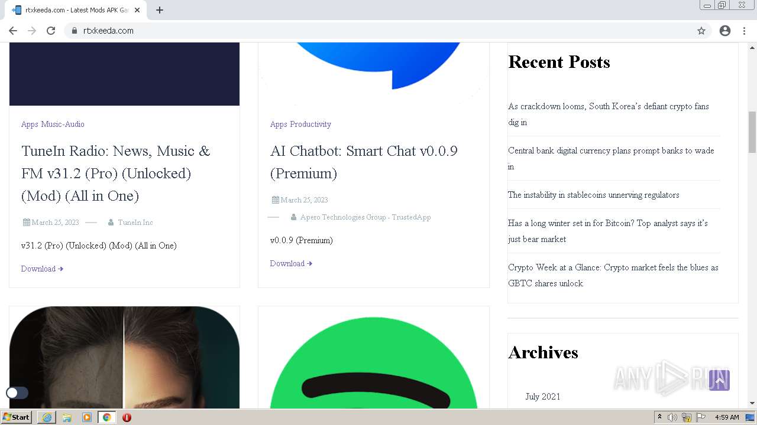Viewport: 757px width, 425px height.
Task: Click the user icon beside Apero Technologies
Action: (x=293, y=217)
